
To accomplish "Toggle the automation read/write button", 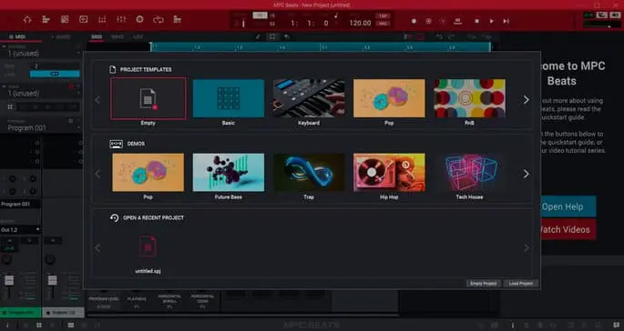I will tap(457, 21).
